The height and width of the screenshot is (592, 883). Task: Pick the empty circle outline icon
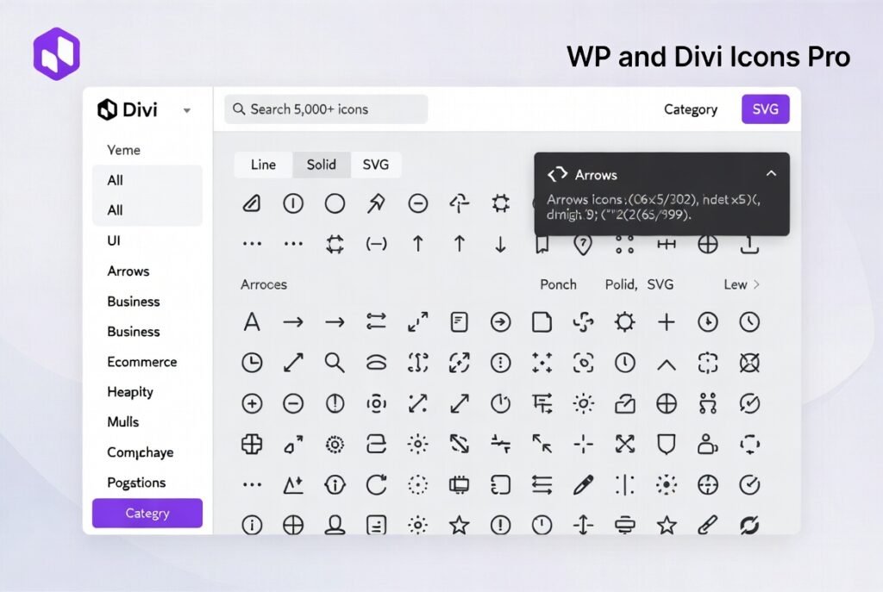335,203
